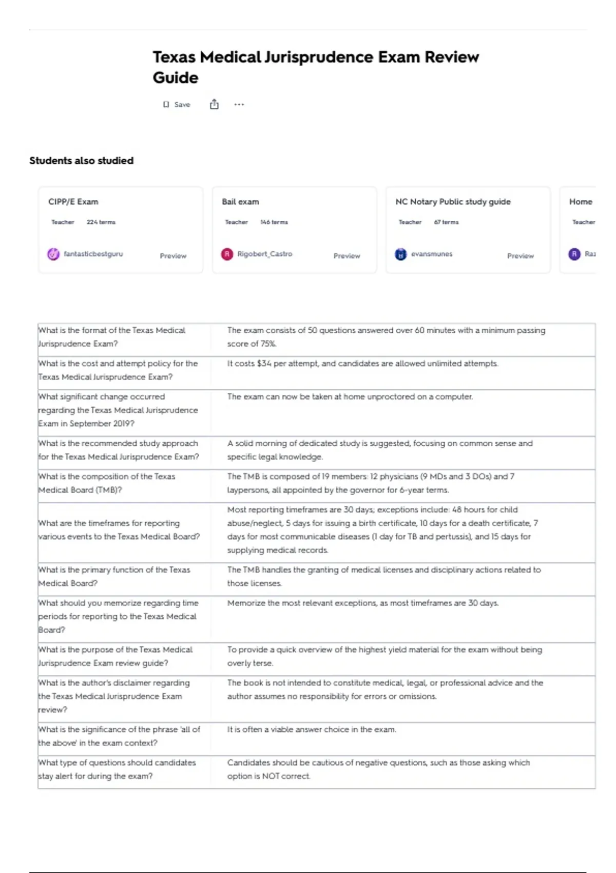Open the partially visible Home study card

point(578,230)
